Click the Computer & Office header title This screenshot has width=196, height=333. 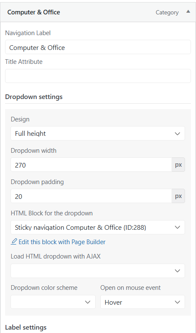(x=34, y=12)
